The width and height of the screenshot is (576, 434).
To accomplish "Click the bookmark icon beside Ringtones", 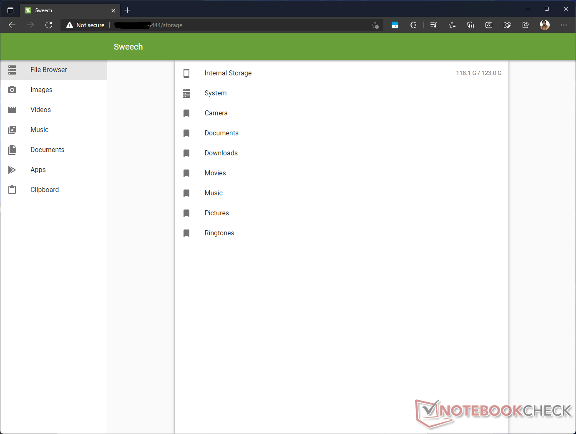I will click(x=186, y=233).
